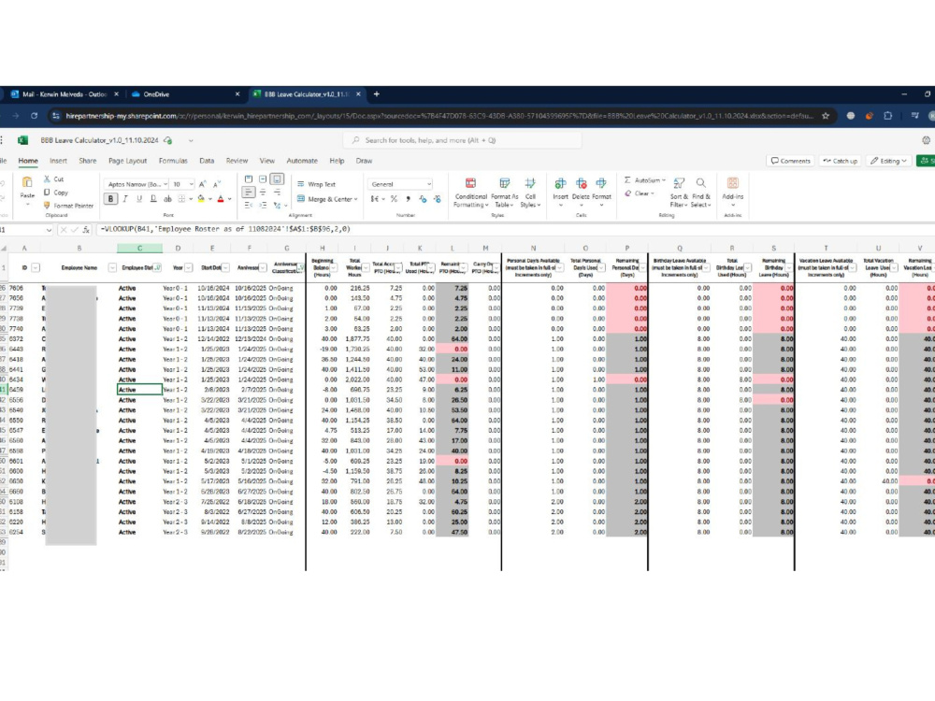Image resolution: width=935 pixels, height=701 pixels.
Task: Open the Year column filter dropdown
Action: click(188, 267)
